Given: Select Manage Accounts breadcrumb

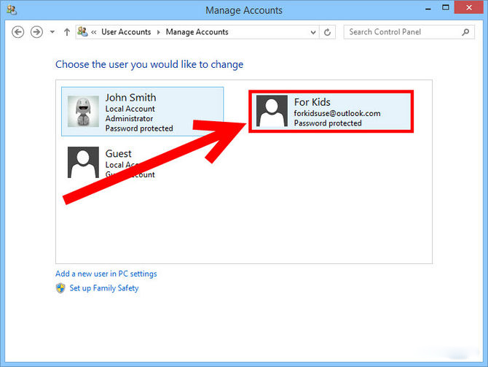Looking at the screenshot, I should 197,32.
